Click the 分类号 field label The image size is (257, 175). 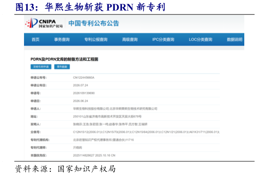36,132
